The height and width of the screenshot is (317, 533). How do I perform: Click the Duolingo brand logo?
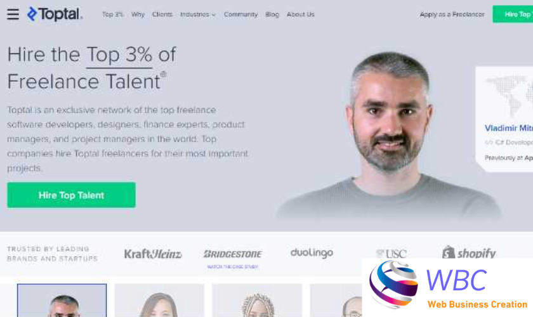[312, 253]
